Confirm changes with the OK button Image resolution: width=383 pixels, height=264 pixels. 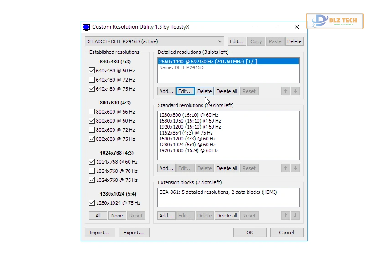tap(250, 232)
